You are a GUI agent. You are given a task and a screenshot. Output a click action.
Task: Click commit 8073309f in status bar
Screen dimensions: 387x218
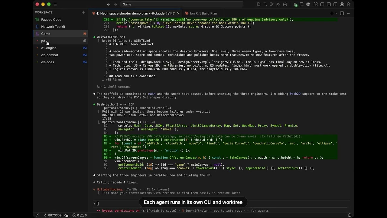coord(53,215)
